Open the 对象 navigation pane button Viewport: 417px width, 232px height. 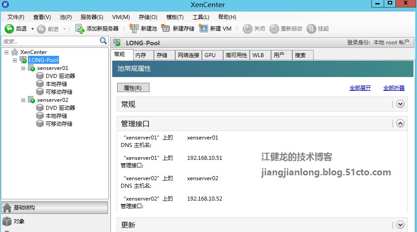[x=55, y=221]
